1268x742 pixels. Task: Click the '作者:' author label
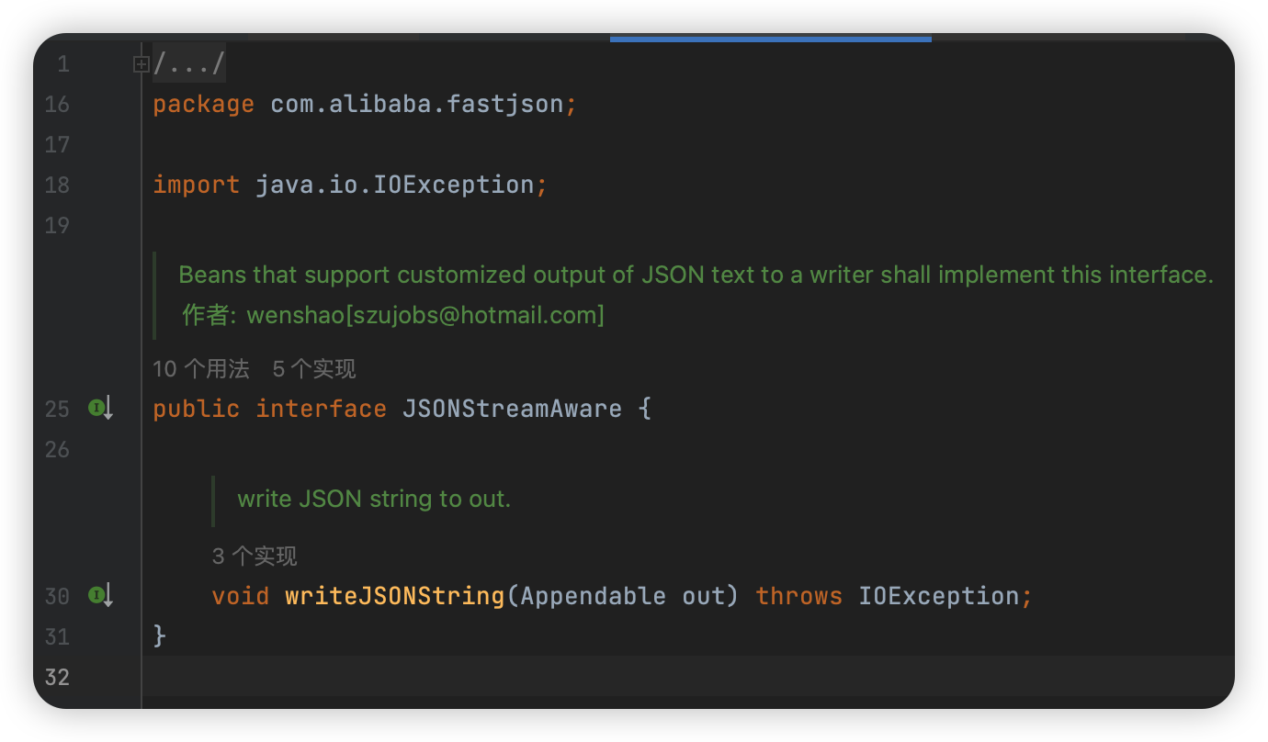tap(209, 316)
